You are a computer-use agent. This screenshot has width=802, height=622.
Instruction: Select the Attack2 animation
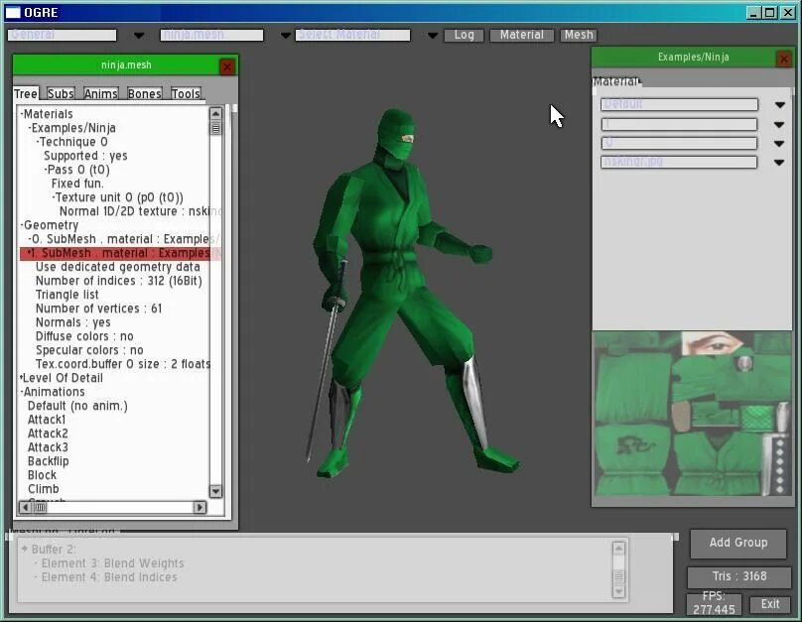pyautogui.click(x=48, y=434)
